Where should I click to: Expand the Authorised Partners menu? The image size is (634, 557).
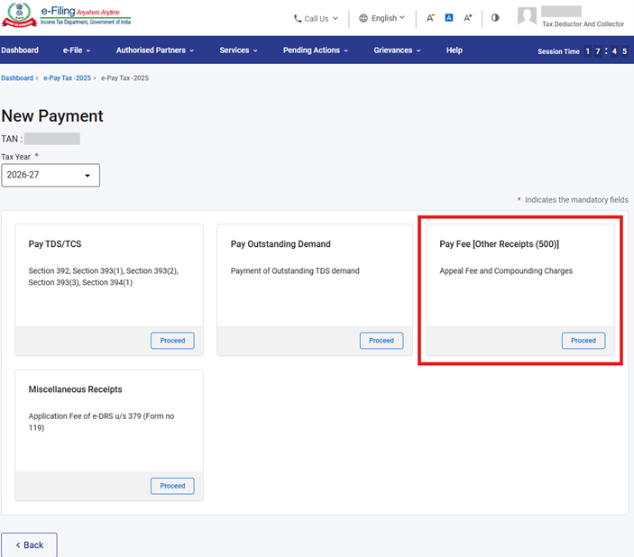tap(155, 50)
